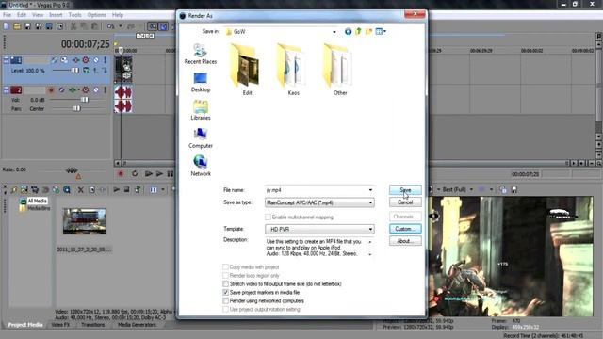Go back to the last visited folder
The width and height of the screenshot is (603, 339).
[348, 31]
